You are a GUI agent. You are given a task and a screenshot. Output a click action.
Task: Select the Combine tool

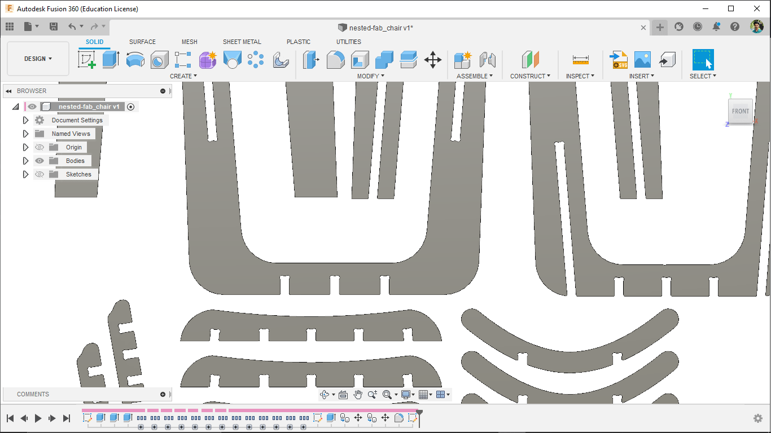[x=384, y=59]
